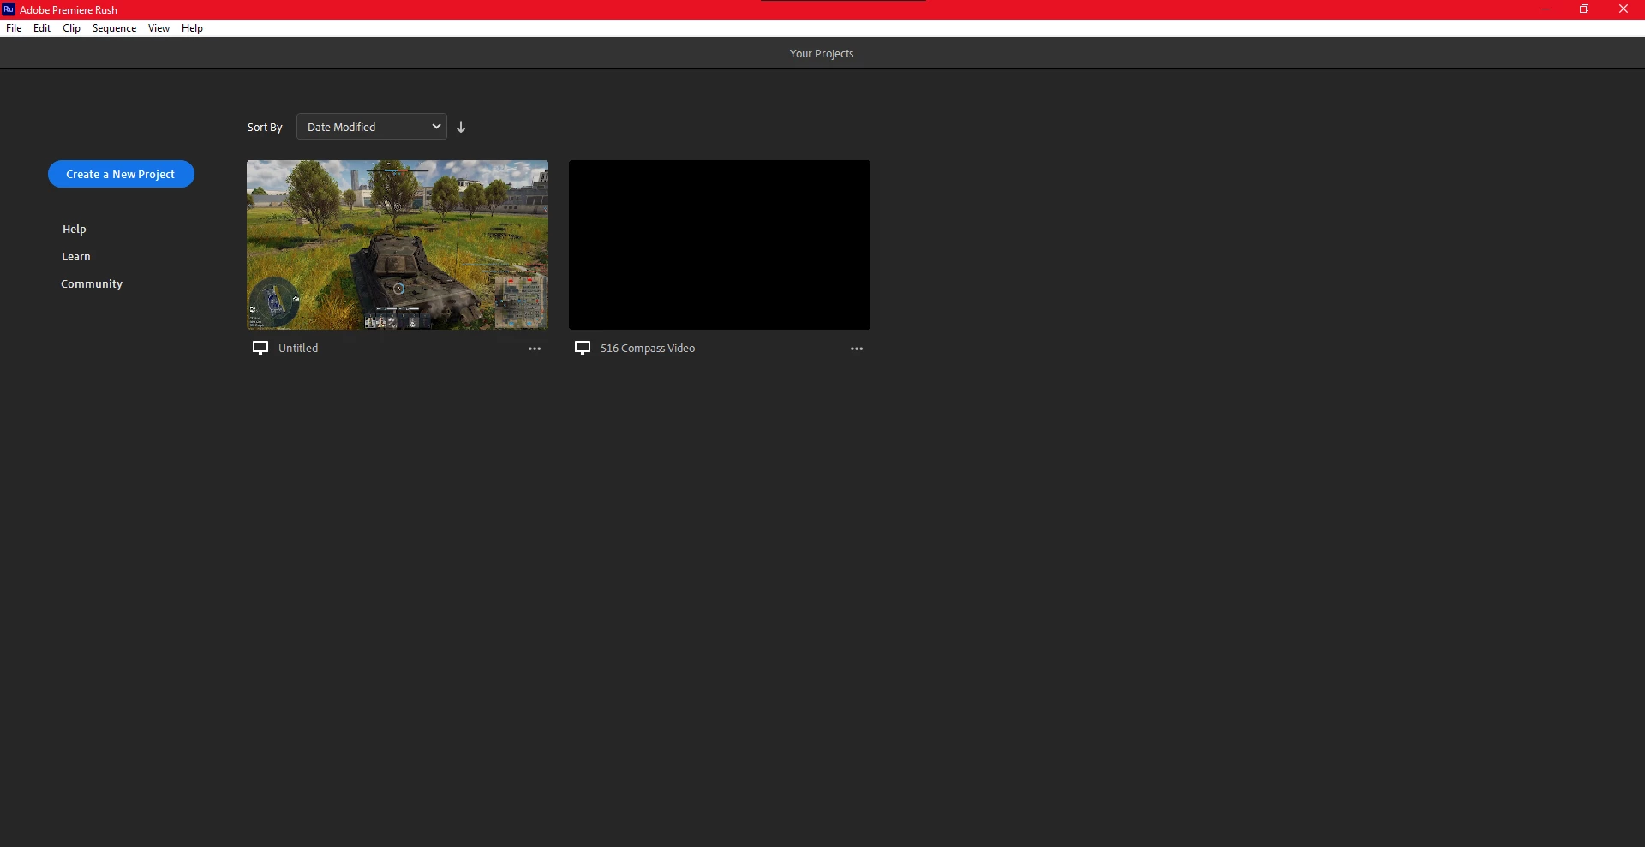This screenshot has width=1645, height=847.
Task: Open the Untitled project thumbnail with tank
Action: (x=398, y=245)
